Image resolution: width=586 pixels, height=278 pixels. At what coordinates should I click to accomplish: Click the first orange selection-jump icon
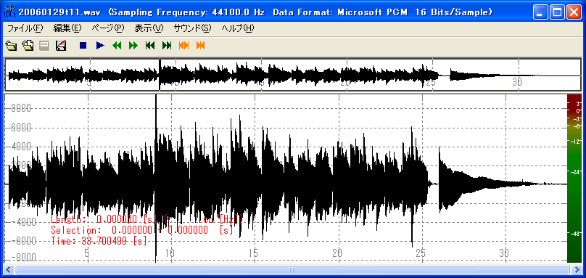point(184,46)
